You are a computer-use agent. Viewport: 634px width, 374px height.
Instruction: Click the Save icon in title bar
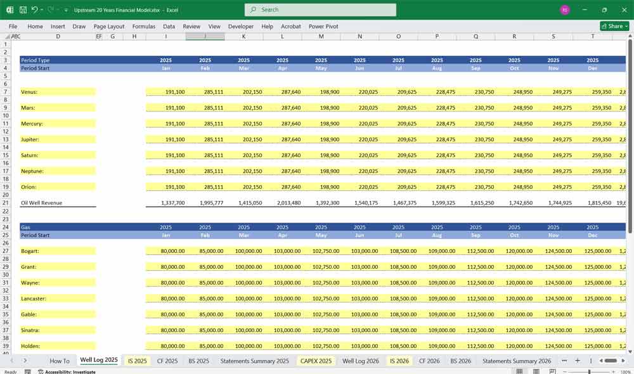pos(23,10)
